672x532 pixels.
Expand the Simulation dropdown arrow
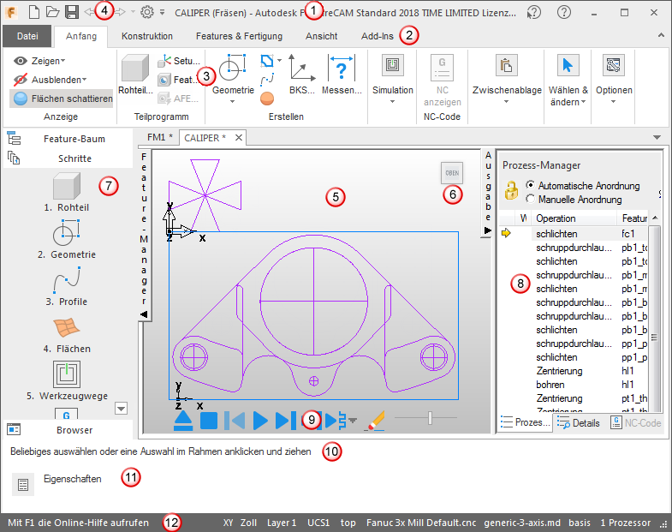pyautogui.click(x=393, y=102)
